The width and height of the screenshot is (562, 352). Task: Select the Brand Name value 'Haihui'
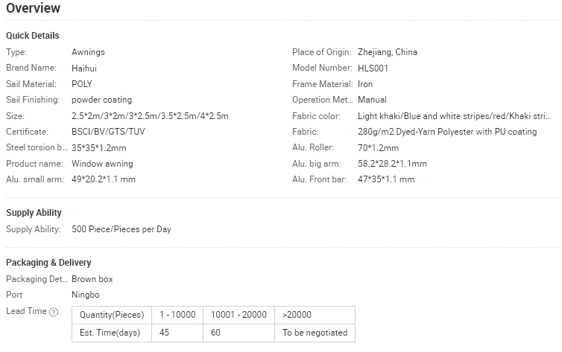point(84,68)
